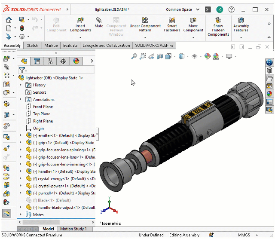The image size is (275, 239).
Task: Click the View Settings monitor icon
Action: [229, 56]
